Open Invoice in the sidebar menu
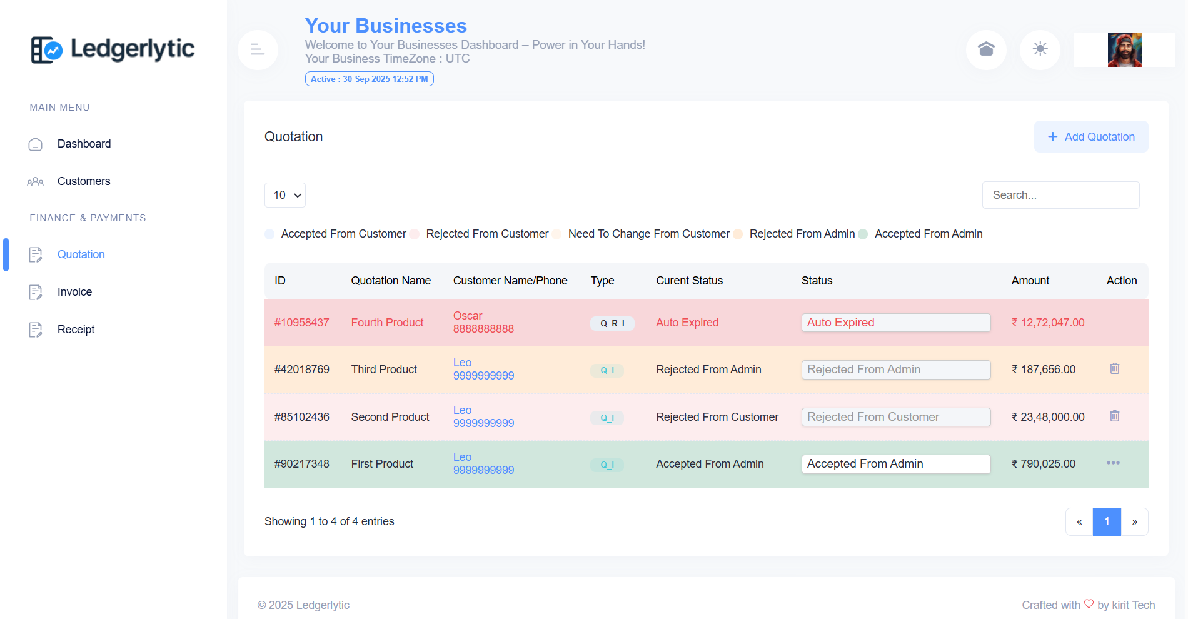The image size is (1188, 619). click(74, 292)
